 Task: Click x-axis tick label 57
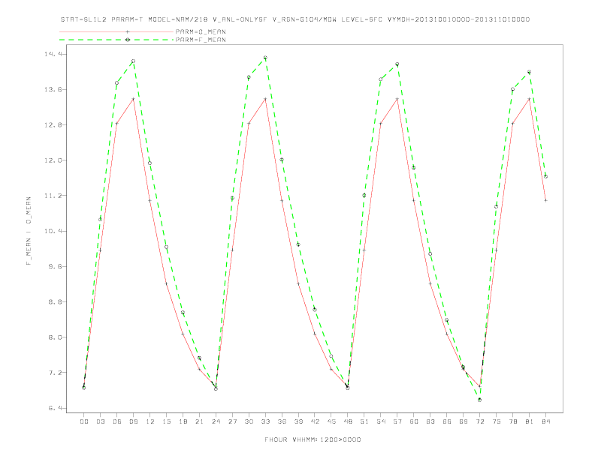pos(397,421)
